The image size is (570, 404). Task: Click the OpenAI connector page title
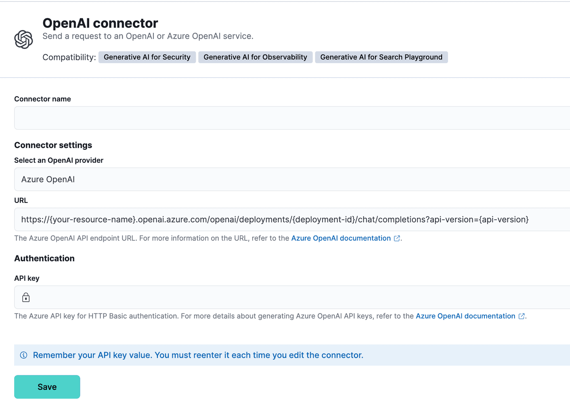click(100, 23)
